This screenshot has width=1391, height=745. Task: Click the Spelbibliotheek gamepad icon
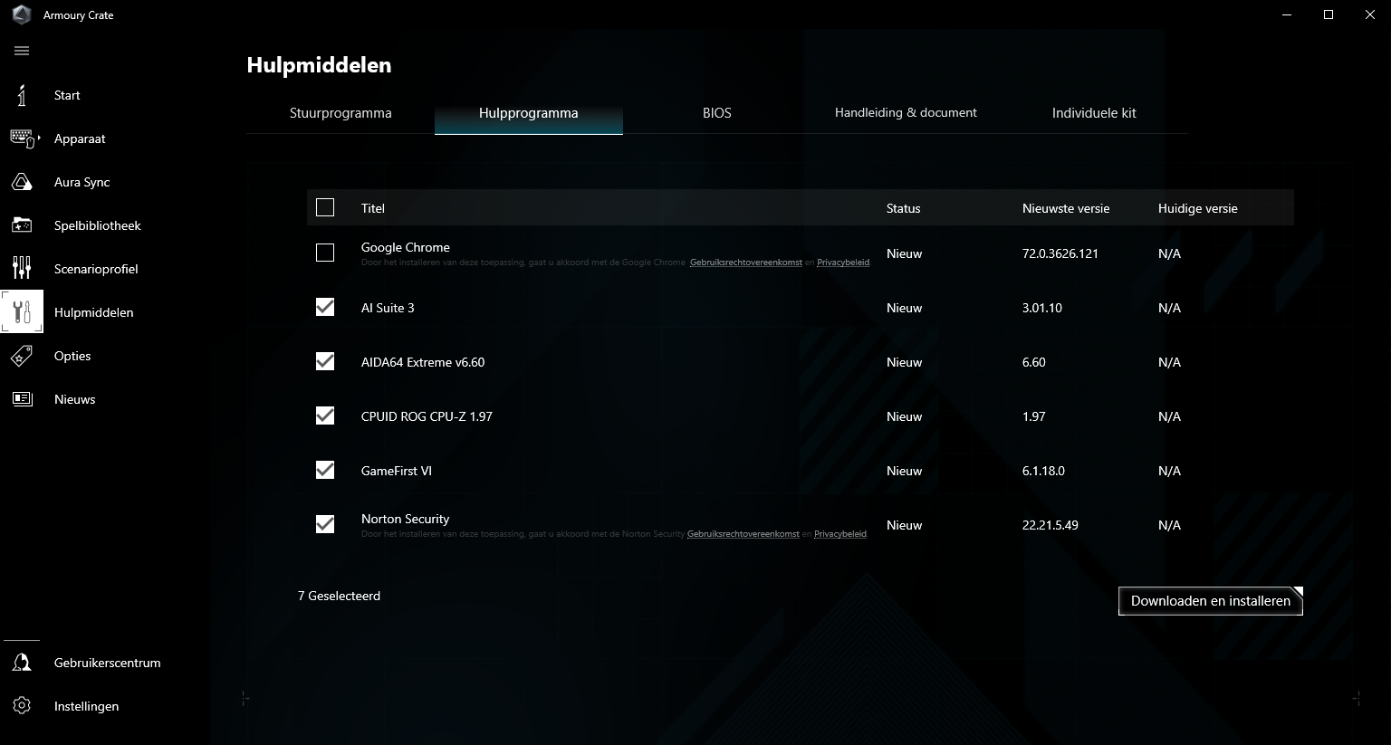(x=22, y=225)
